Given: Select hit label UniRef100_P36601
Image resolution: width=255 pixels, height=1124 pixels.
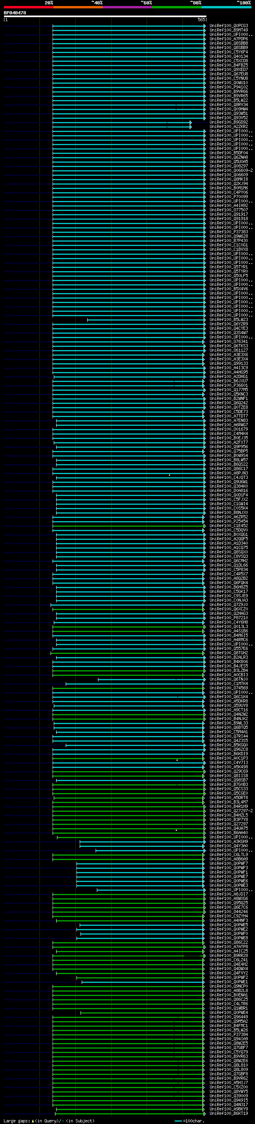Looking at the screenshot, I should [229, 385].
